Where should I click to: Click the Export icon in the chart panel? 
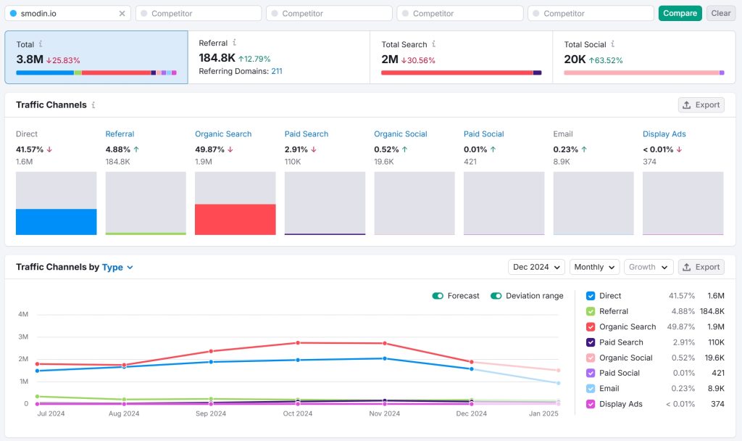point(686,267)
